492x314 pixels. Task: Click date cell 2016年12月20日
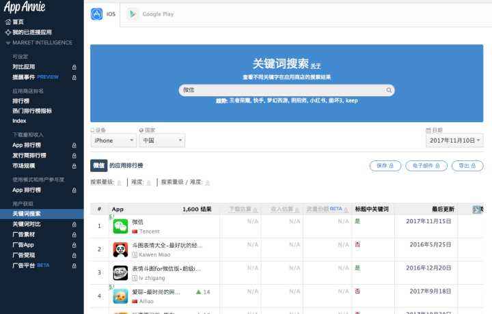[x=428, y=268]
